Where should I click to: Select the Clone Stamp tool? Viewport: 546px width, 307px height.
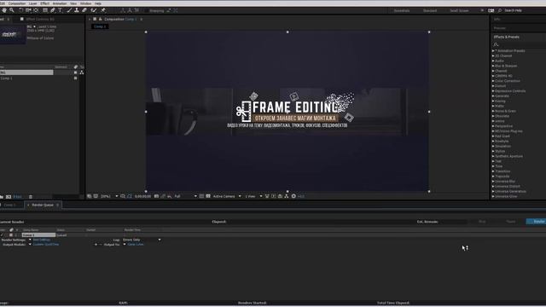click(77, 10)
